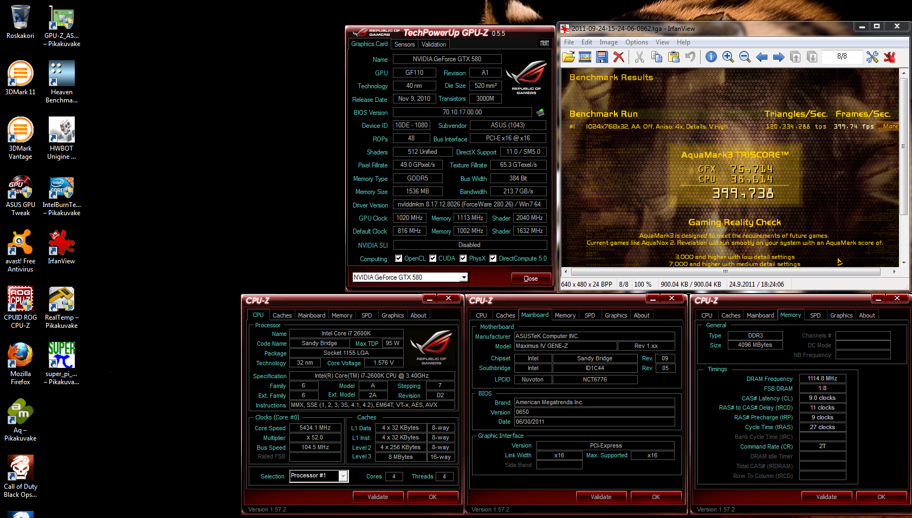Click the Maximus IV GENE-Z model field
This screenshot has height=518, width=912.
coord(565,346)
